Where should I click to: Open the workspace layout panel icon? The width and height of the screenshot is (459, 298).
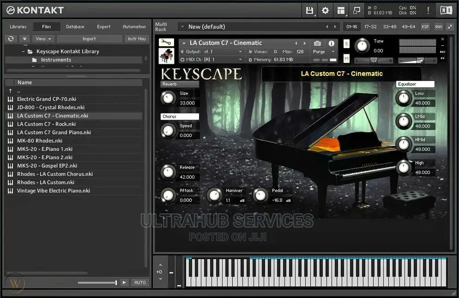[341, 11]
